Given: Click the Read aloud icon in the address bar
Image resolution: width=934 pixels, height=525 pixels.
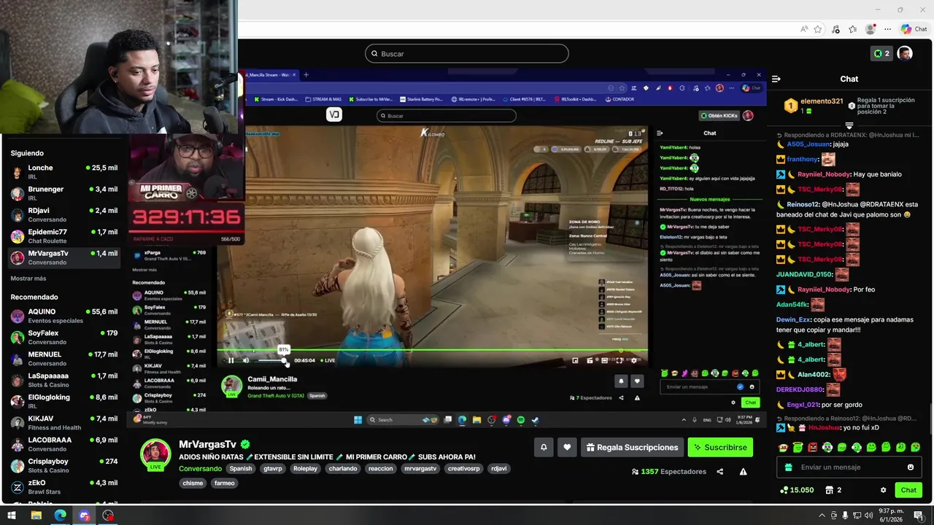Looking at the screenshot, I should tap(803, 29).
